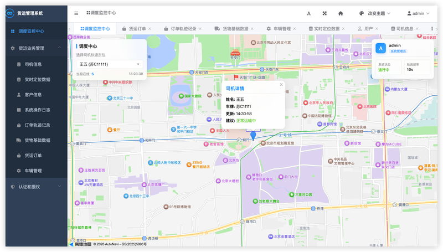Open the admin user dropdown
Screen dimensions: 443x252
point(418,13)
